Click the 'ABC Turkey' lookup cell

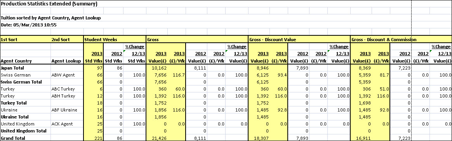[67, 89]
